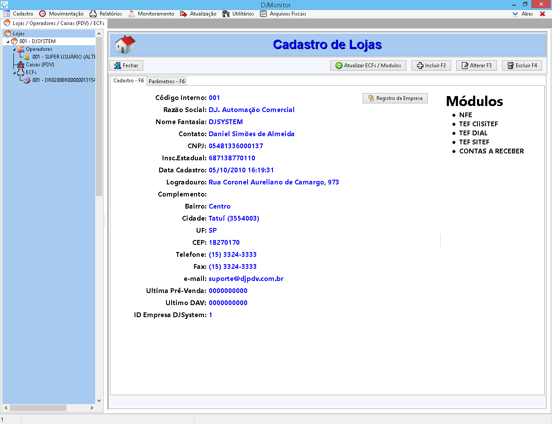Click the e-mail suporte@djpdv.com.br
Screen dimensions: 552x424
point(246,279)
